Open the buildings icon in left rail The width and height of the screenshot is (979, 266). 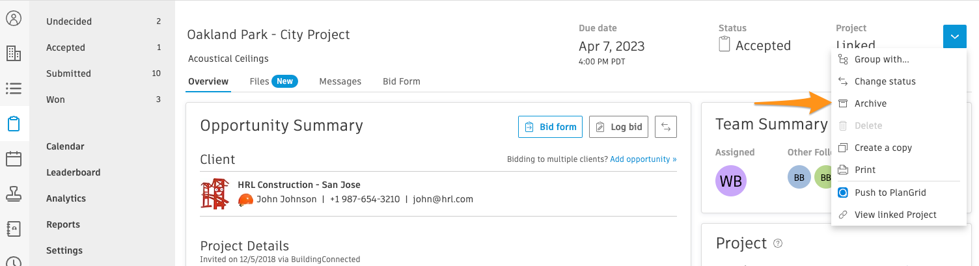(x=14, y=53)
